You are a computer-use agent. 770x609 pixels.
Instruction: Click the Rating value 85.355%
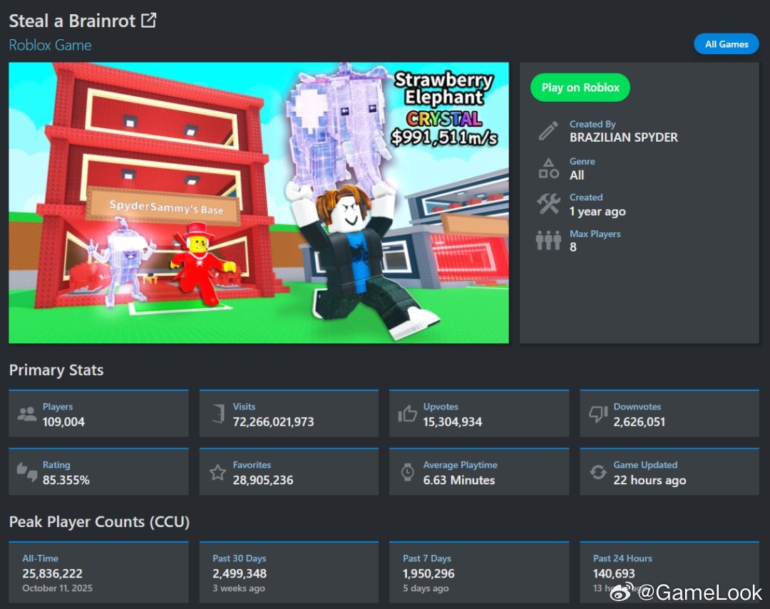coord(66,480)
